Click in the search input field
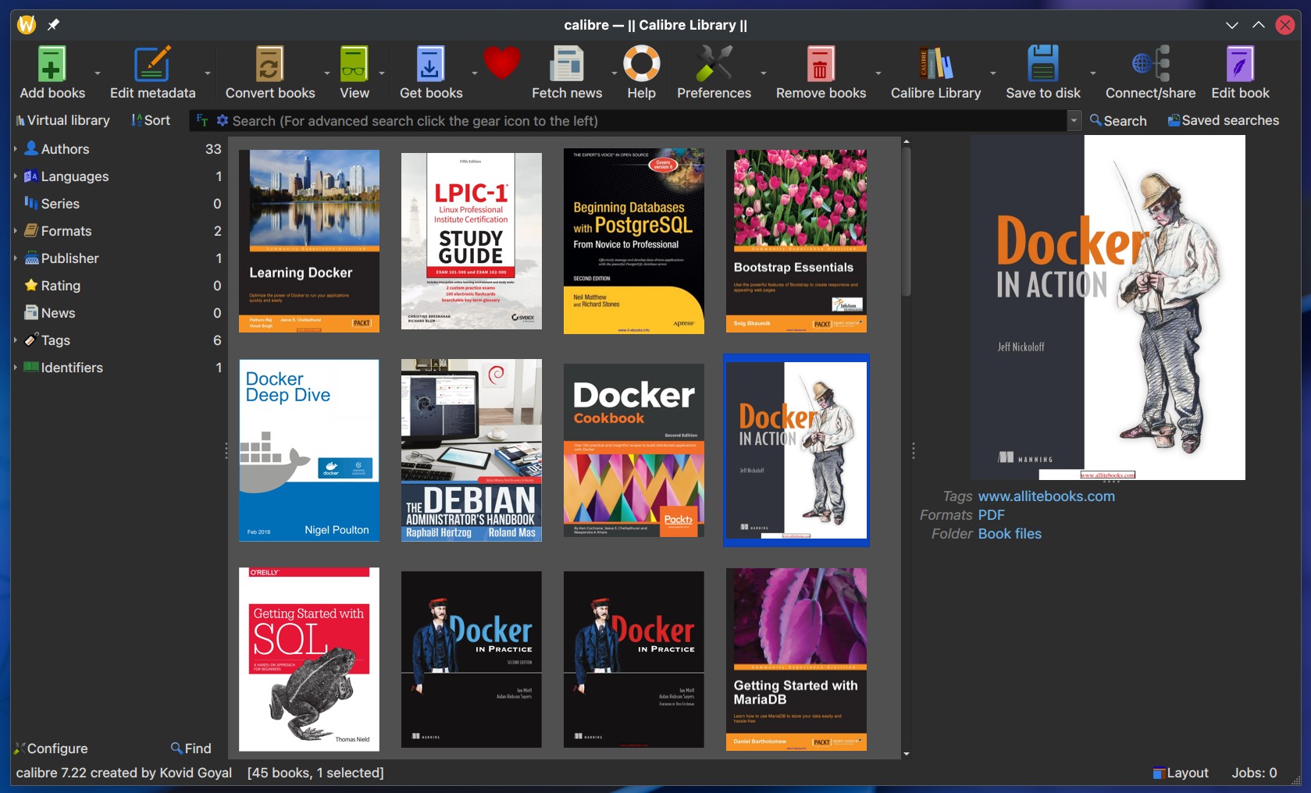This screenshot has width=1311, height=793. click(648, 121)
